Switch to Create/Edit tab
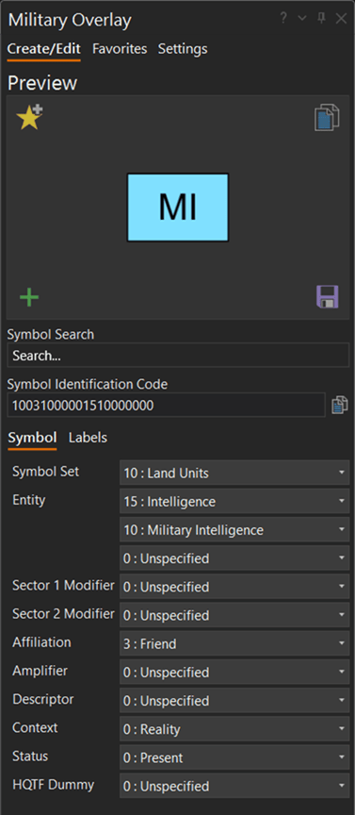The height and width of the screenshot is (815, 355). click(43, 49)
